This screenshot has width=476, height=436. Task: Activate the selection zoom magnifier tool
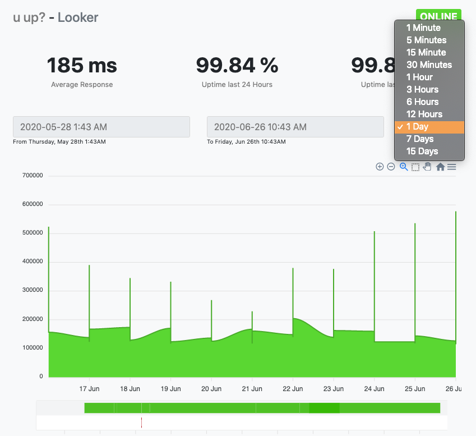pos(403,167)
